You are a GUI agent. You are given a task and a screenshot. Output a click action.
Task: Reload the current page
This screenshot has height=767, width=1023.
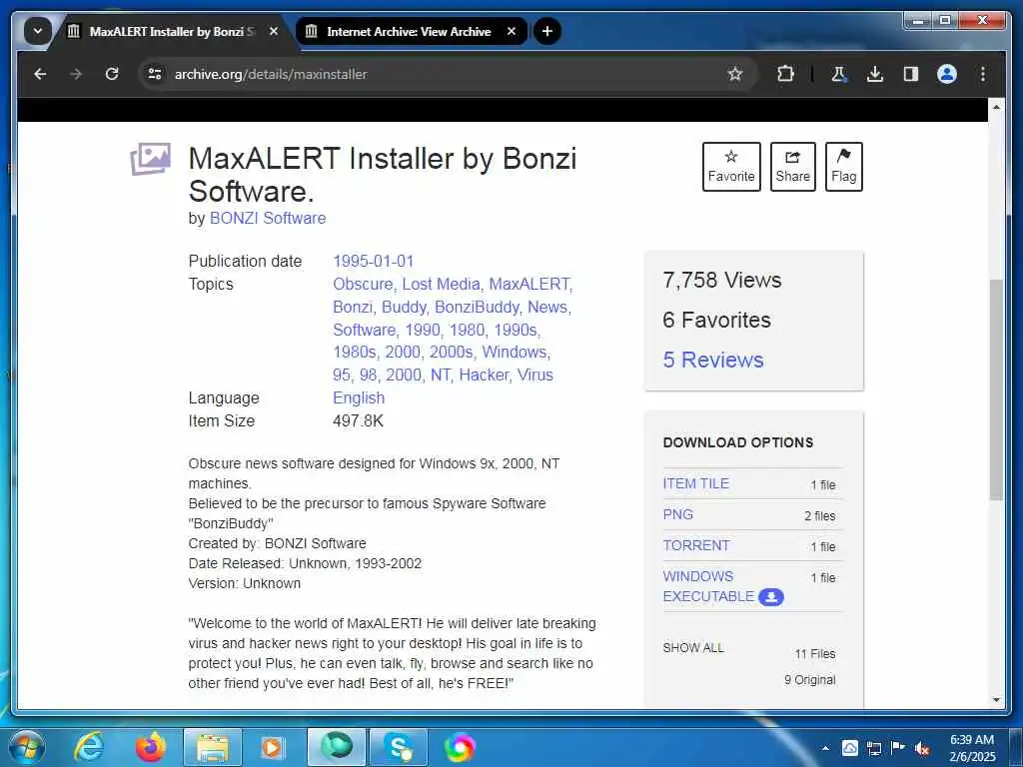[112, 74]
